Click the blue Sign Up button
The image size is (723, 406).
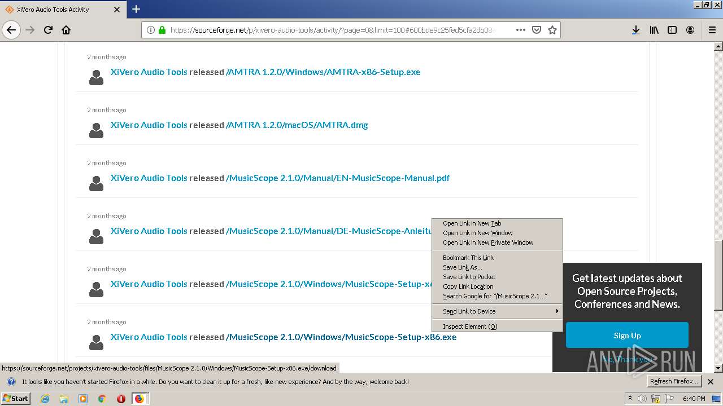pyautogui.click(x=627, y=336)
